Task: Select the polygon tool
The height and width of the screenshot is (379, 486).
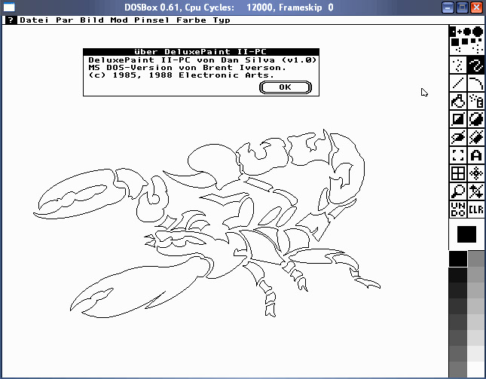Action: (x=475, y=137)
